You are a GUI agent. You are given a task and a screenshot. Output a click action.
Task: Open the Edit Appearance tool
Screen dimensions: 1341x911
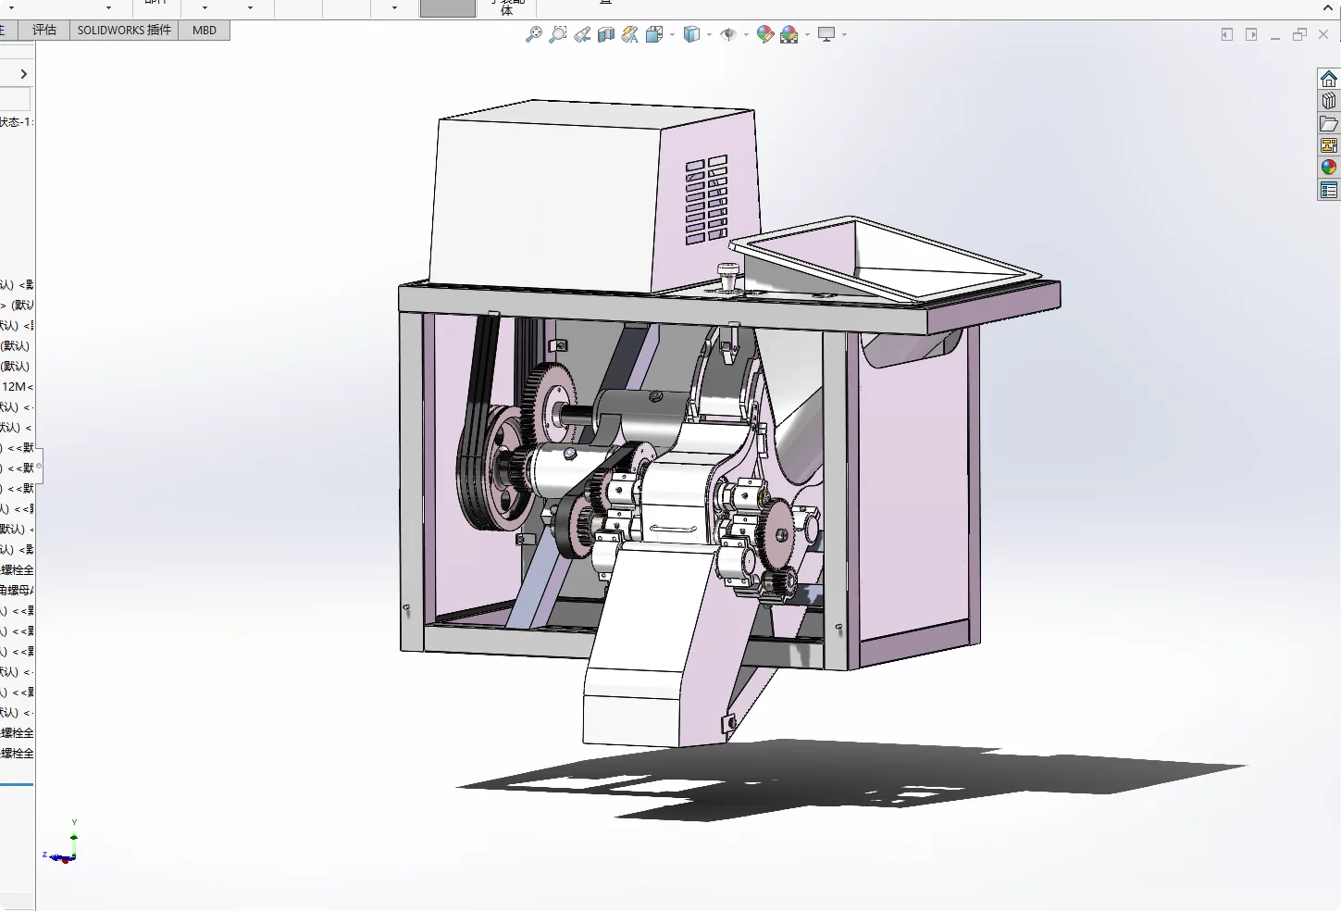tap(765, 34)
